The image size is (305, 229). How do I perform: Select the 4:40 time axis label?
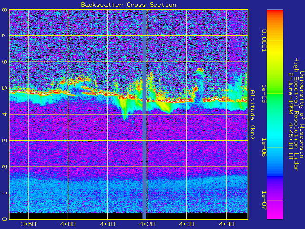click(226, 224)
